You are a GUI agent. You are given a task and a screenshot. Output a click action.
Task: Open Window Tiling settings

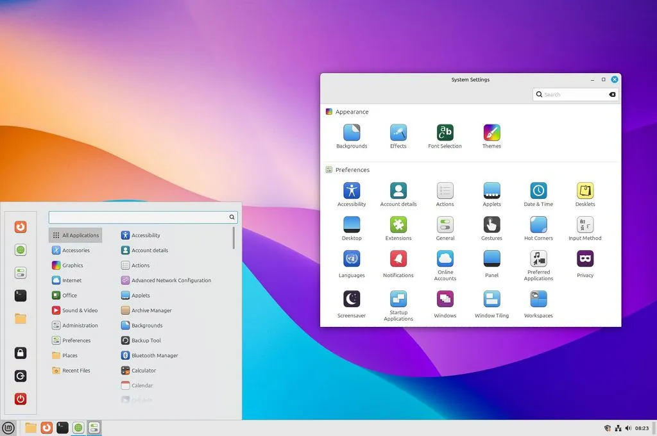491,299
